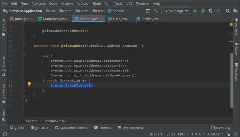Open the Maven tool window
Screen dimensions: 240x137
coord(236,49)
